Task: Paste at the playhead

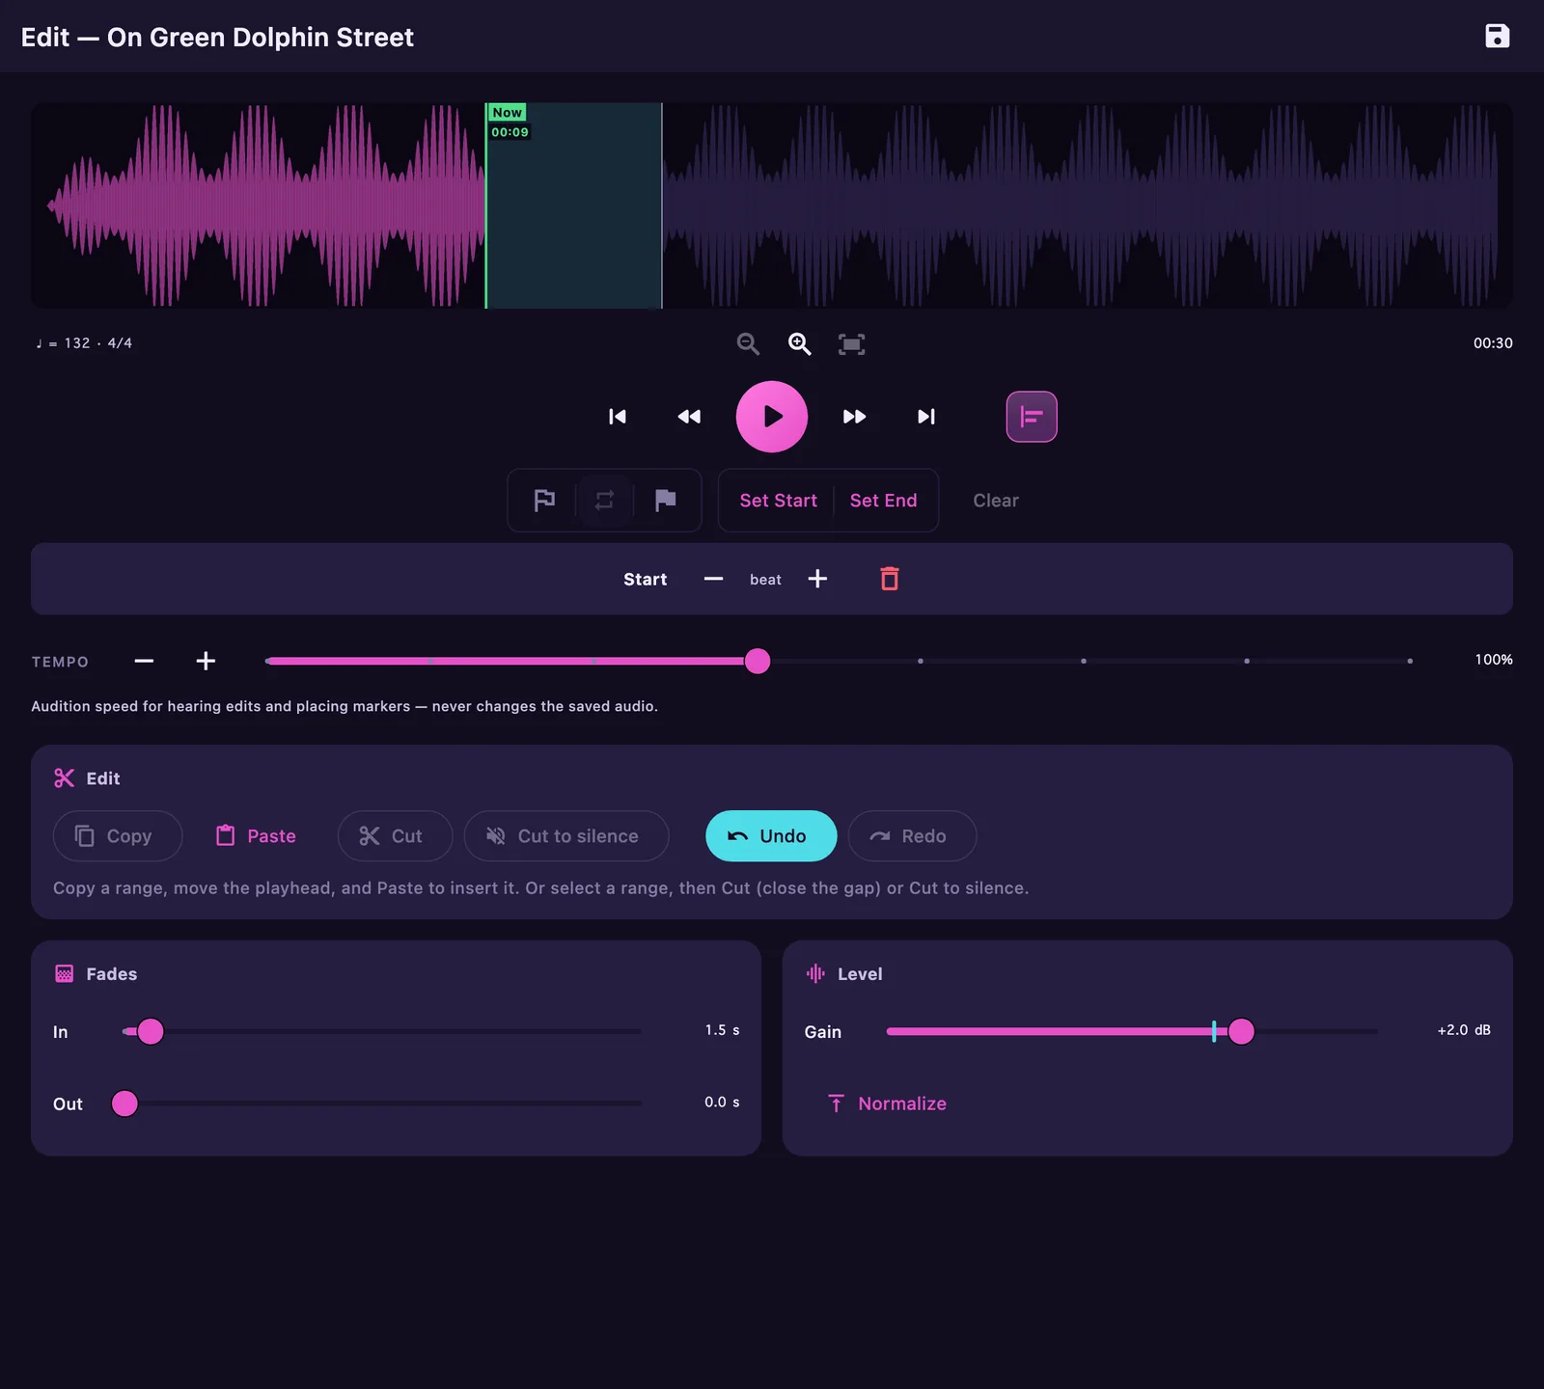Action: coord(256,836)
